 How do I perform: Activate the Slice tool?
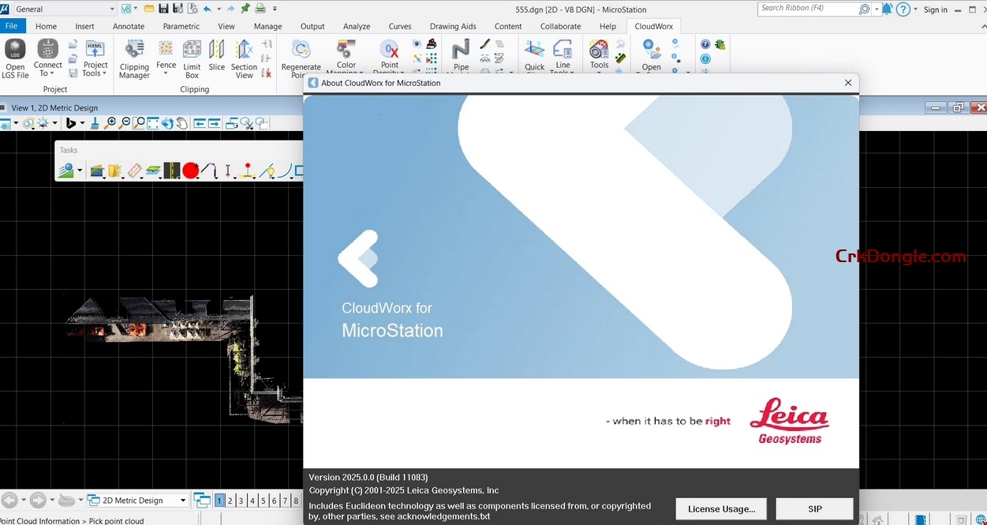[217, 55]
